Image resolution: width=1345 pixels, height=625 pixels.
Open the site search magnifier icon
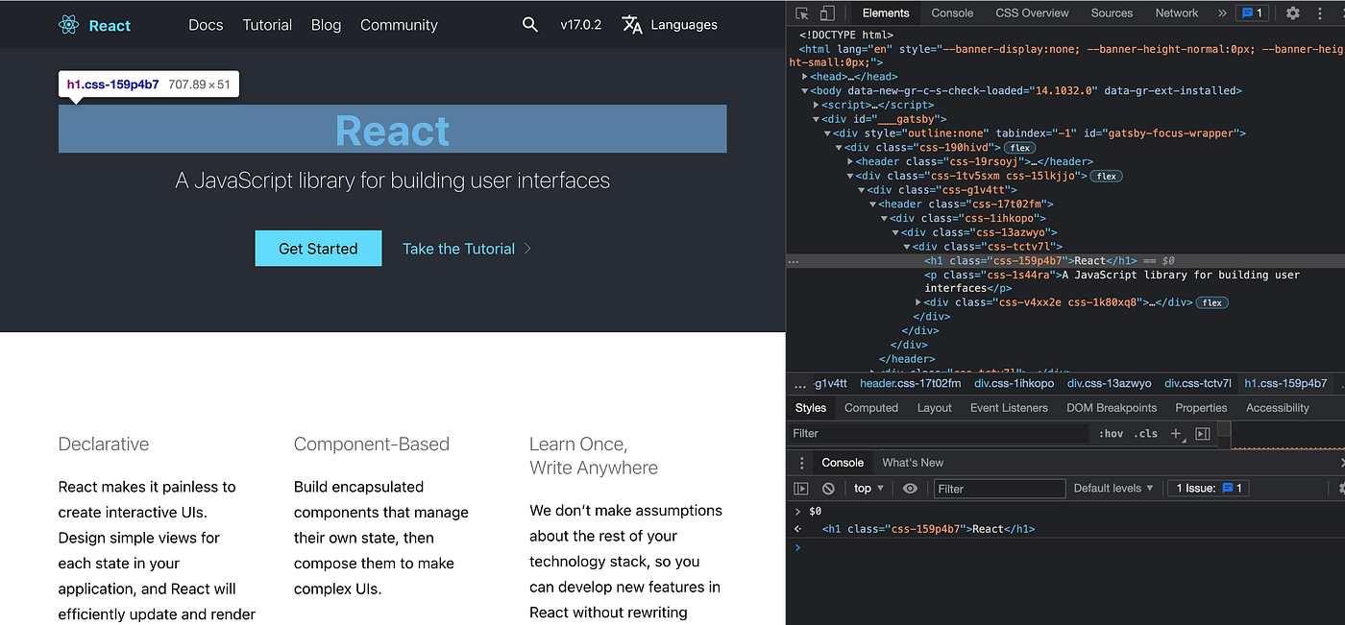coord(530,25)
